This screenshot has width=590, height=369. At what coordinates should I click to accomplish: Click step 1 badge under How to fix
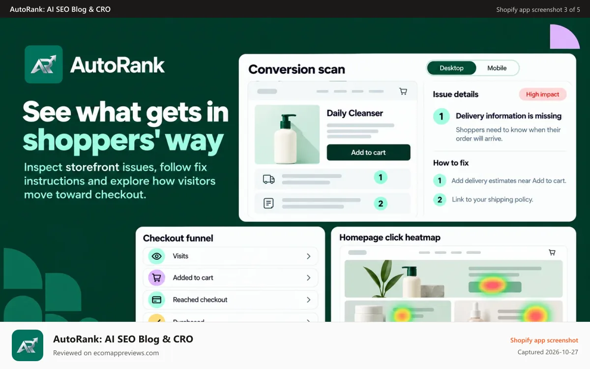point(440,181)
